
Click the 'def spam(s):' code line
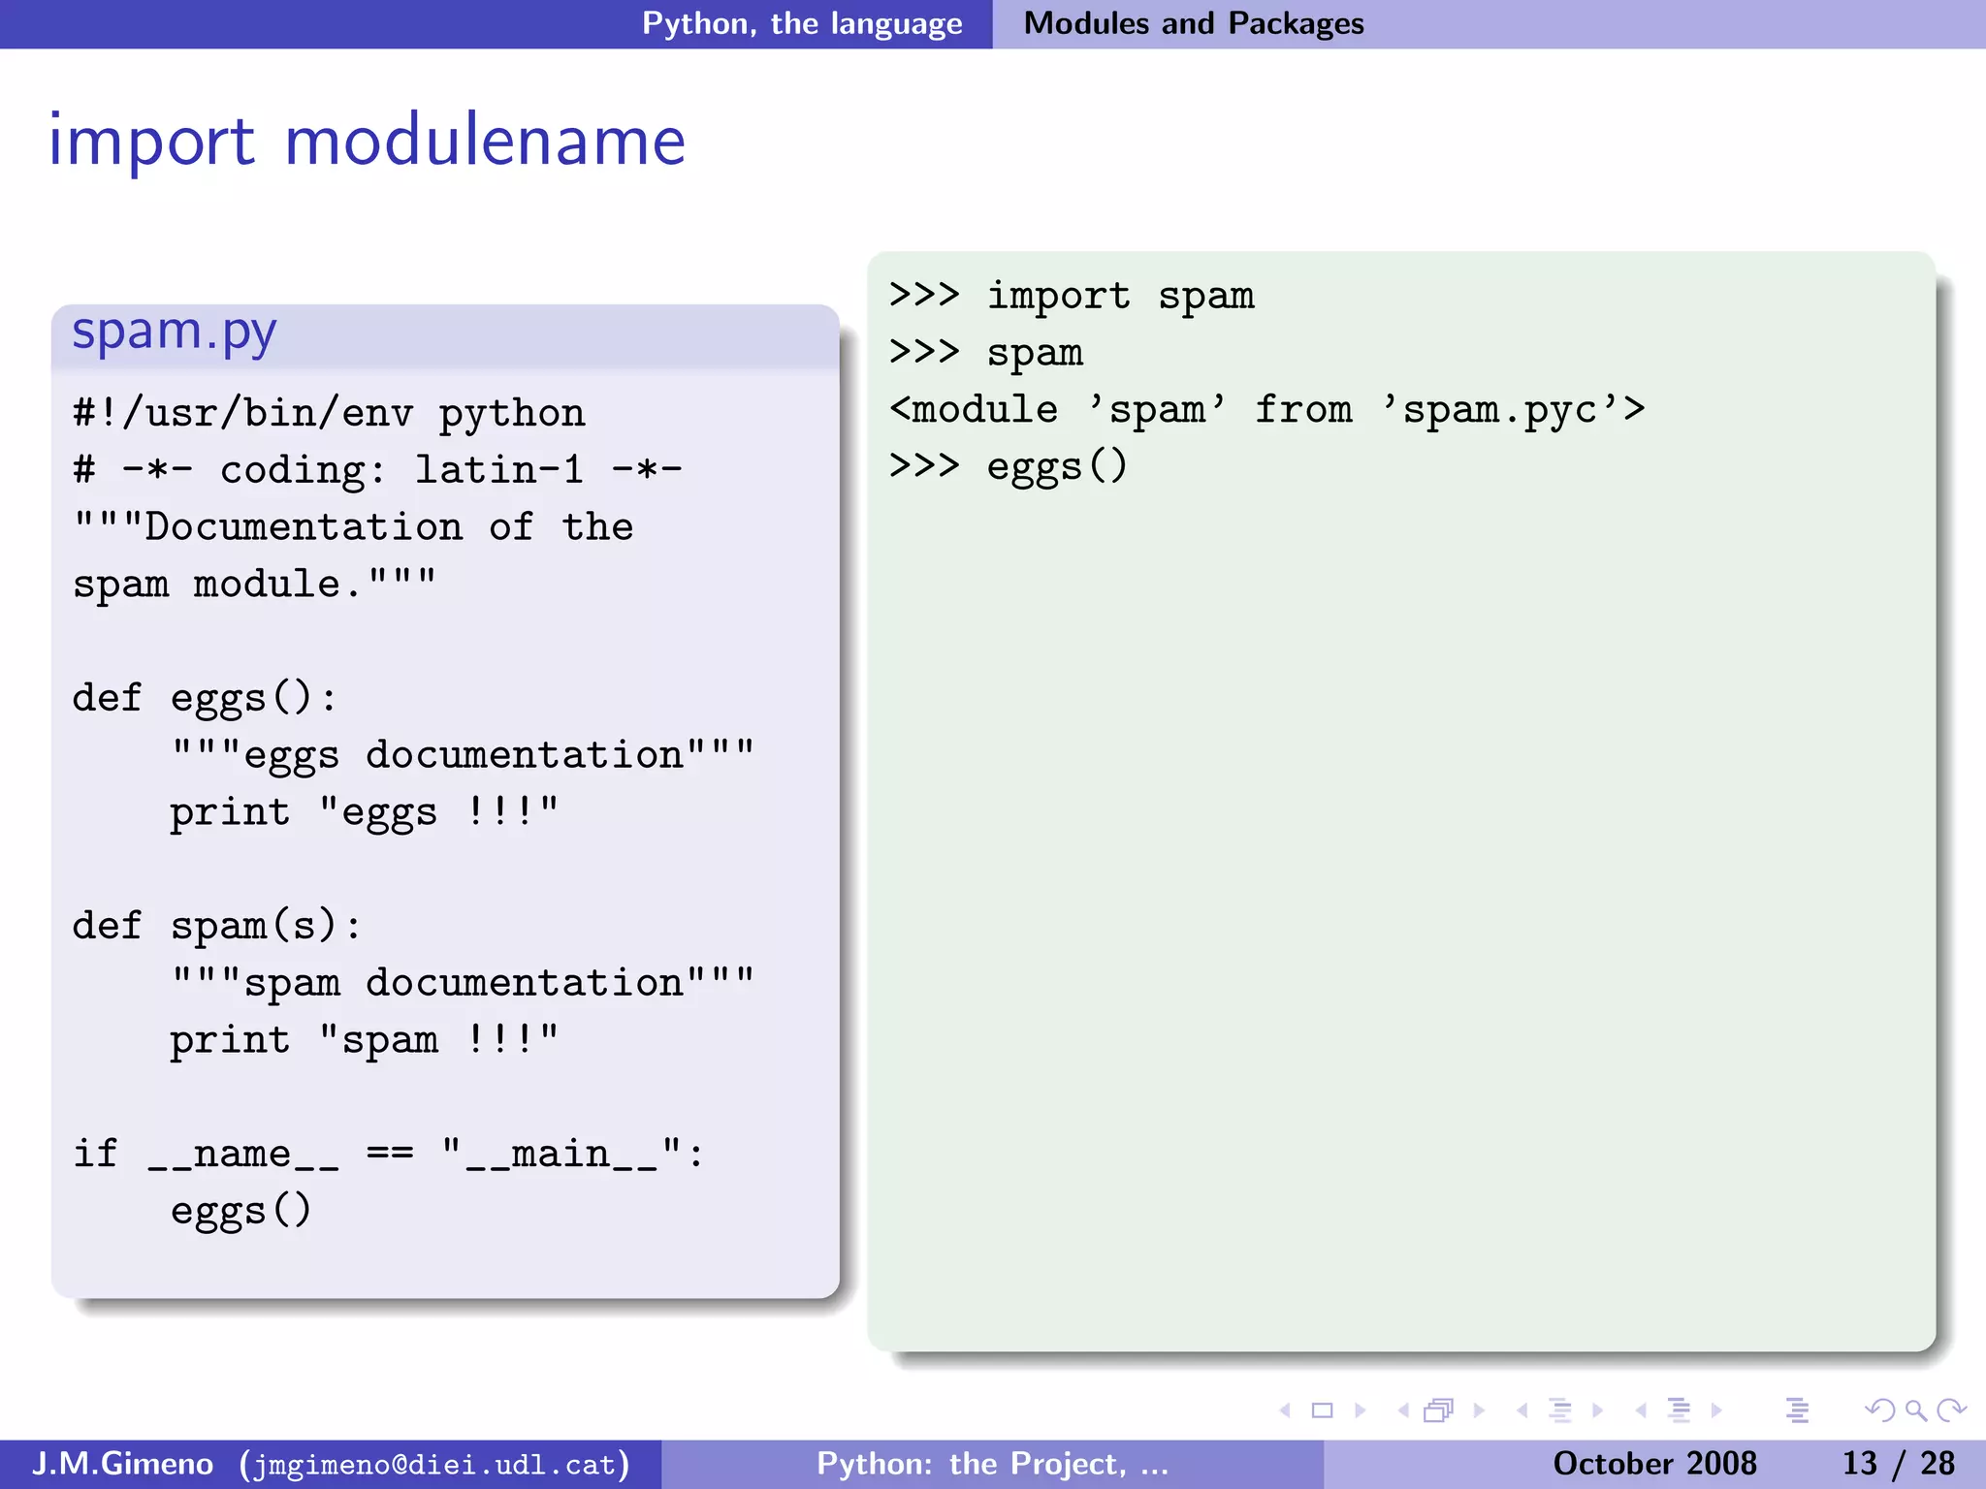click(217, 927)
